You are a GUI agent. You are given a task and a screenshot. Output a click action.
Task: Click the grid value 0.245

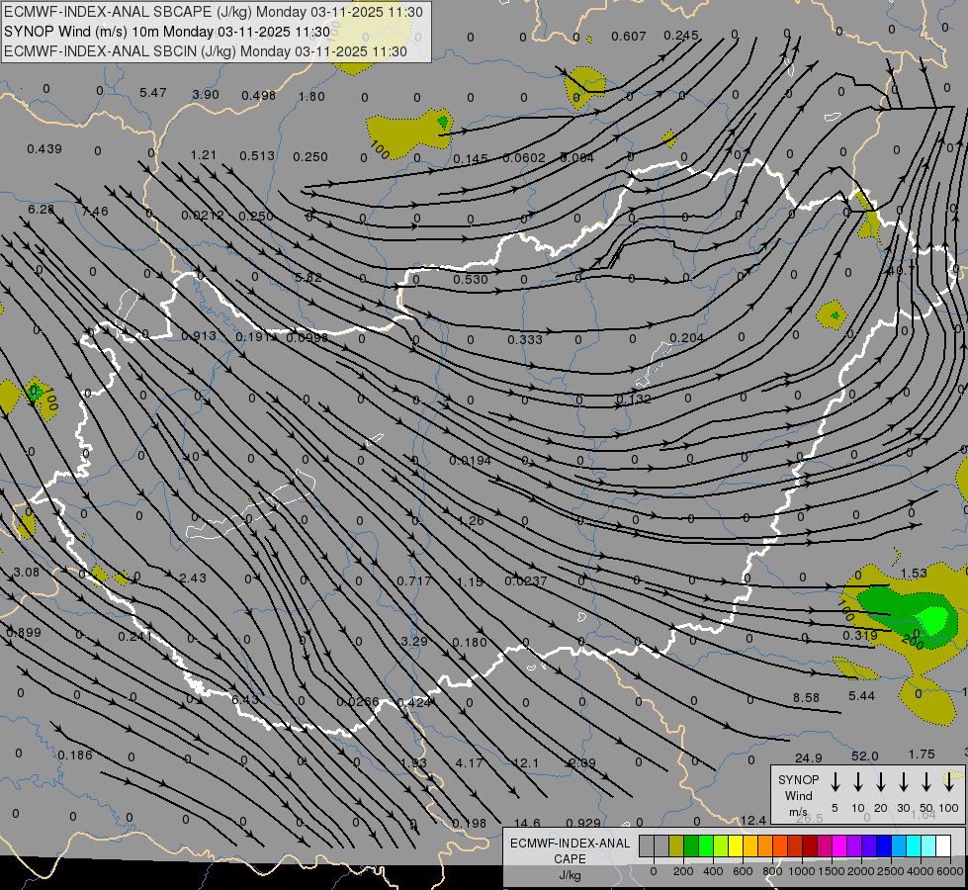coord(681,36)
